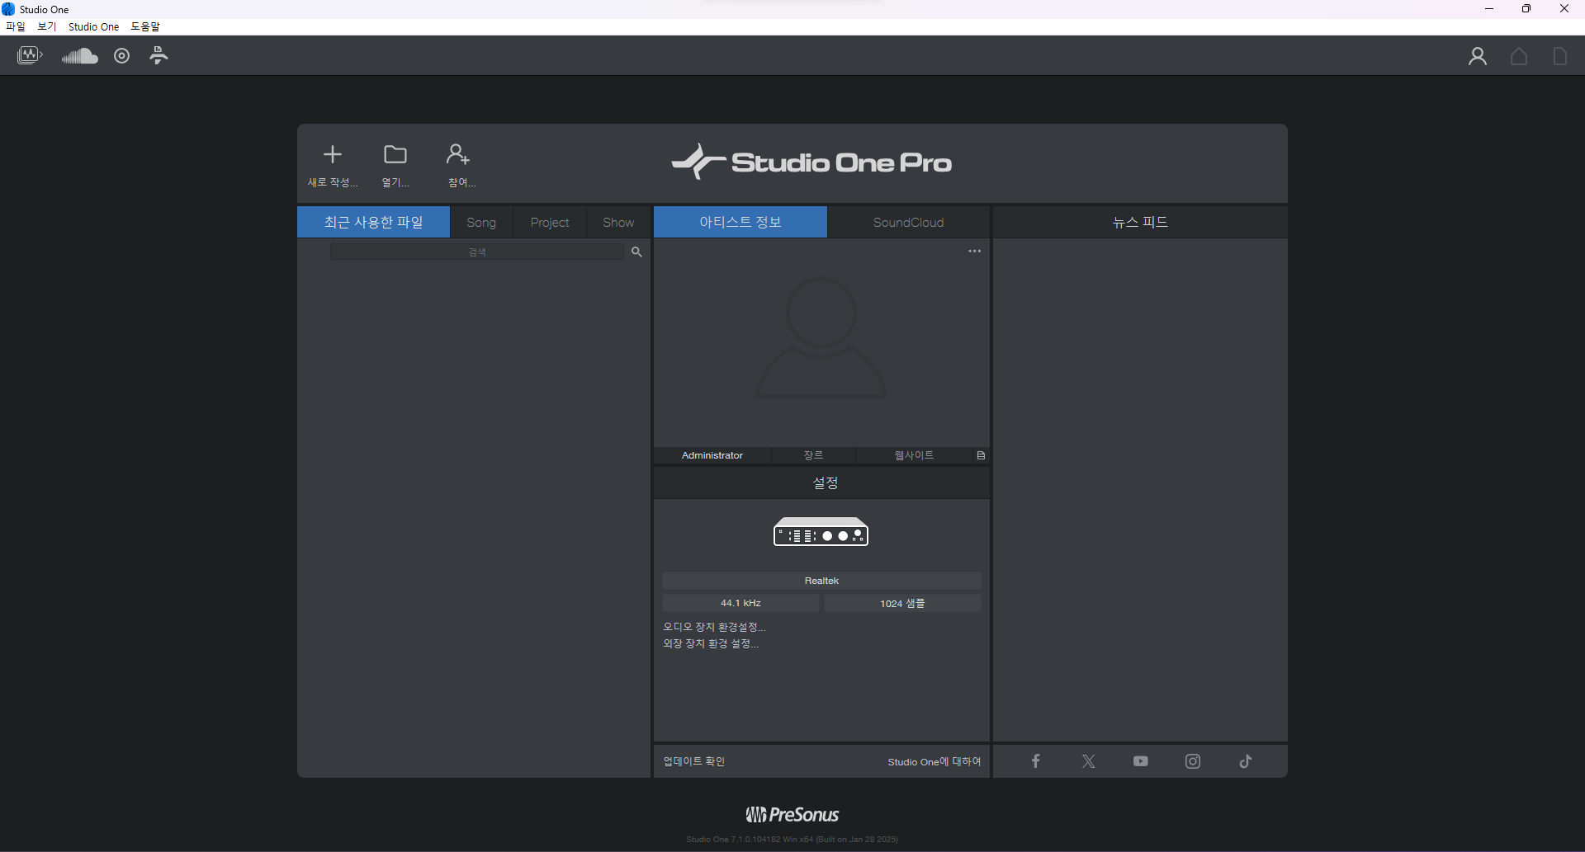This screenshot has width=1585, height=852.
Task: Open the 파일 menu
Action: pyautogui.click(x=16, y=26)
